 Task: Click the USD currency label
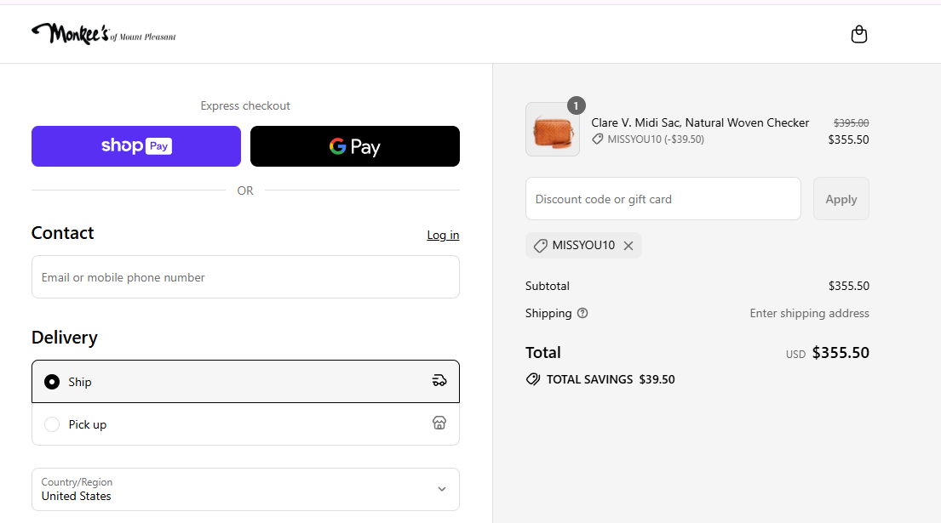point(795,355)
